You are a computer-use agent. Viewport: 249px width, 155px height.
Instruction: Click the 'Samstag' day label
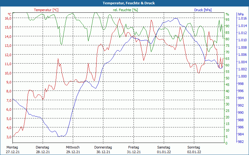[164, 147]
